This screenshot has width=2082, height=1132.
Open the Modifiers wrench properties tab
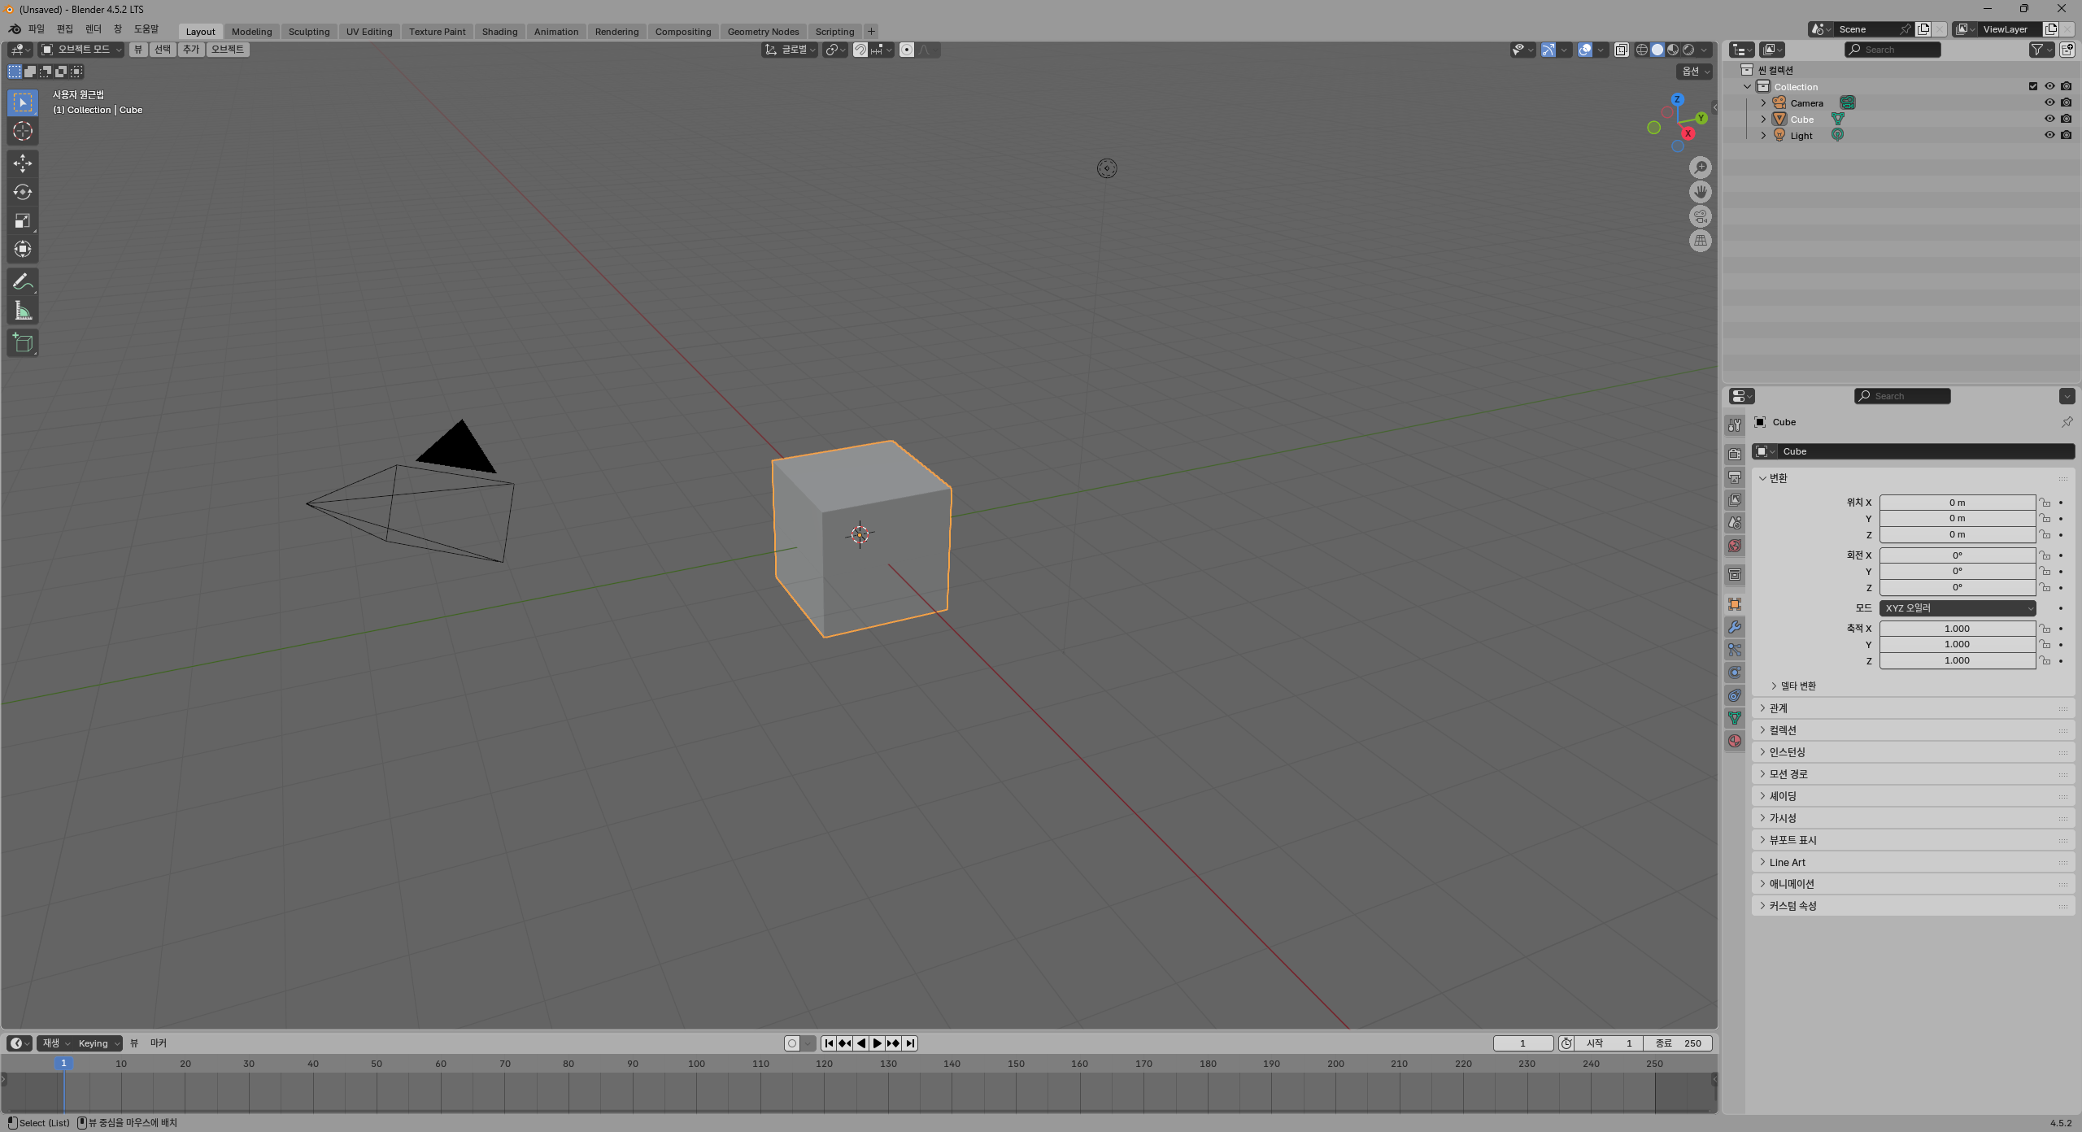(1735, 627)
